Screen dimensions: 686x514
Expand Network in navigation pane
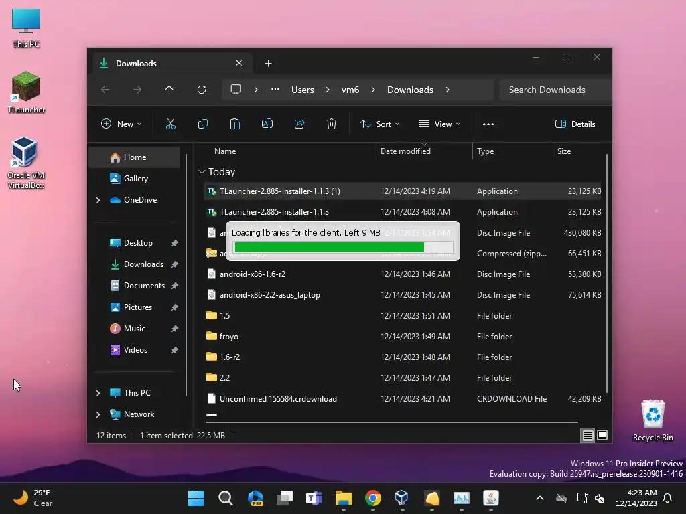[98, 414]
